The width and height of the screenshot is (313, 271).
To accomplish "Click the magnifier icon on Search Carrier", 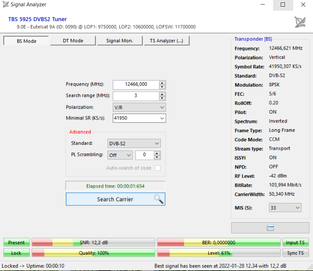I will click(159, 199).
